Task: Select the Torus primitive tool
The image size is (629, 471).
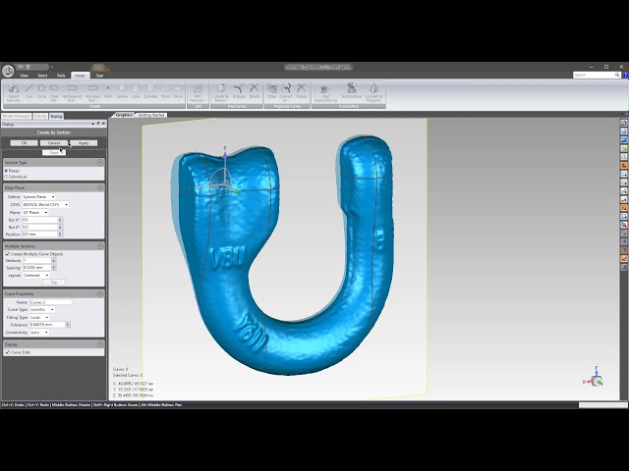Action: coord(165,91)
